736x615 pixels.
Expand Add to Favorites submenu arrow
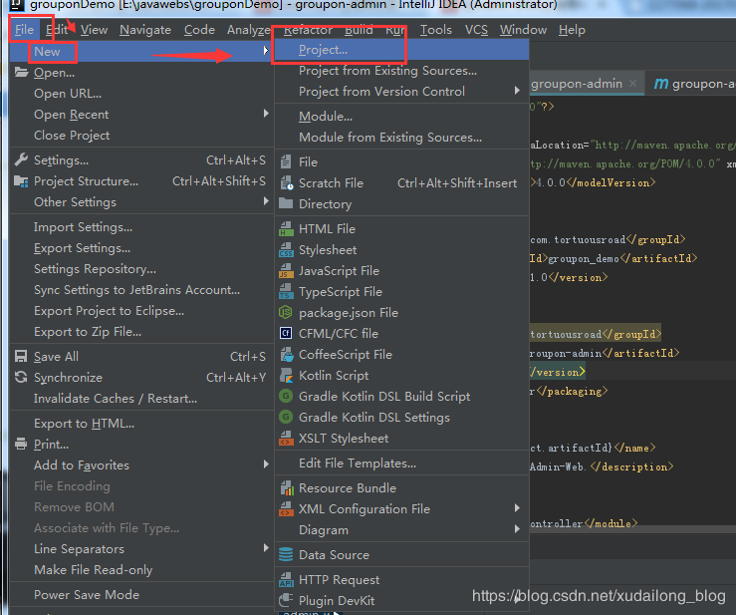(x=266, y=464)
